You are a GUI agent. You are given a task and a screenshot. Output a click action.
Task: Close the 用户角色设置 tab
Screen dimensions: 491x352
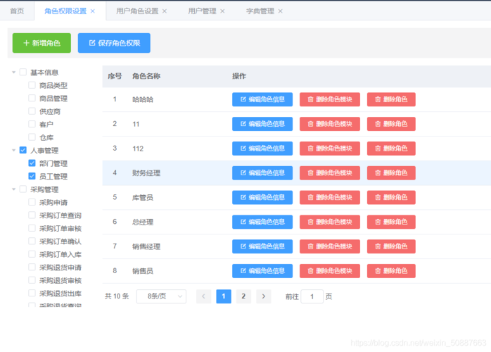click(x=165, y=11)
